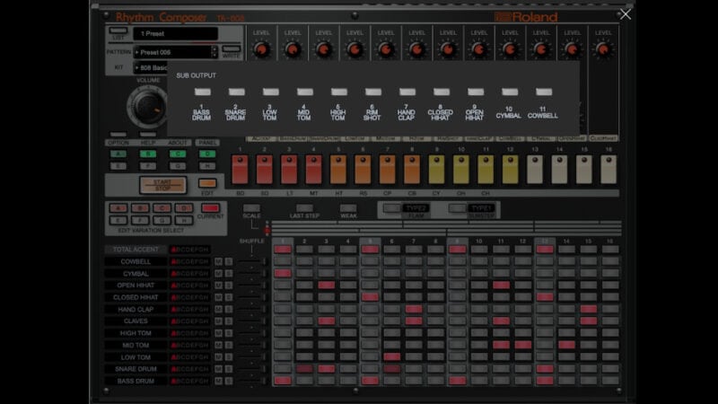The height and width of the screenshot is (404, 718).
Task: Mute the Mid Tom track
Action: pyautogui.click(x=219, y=345)
